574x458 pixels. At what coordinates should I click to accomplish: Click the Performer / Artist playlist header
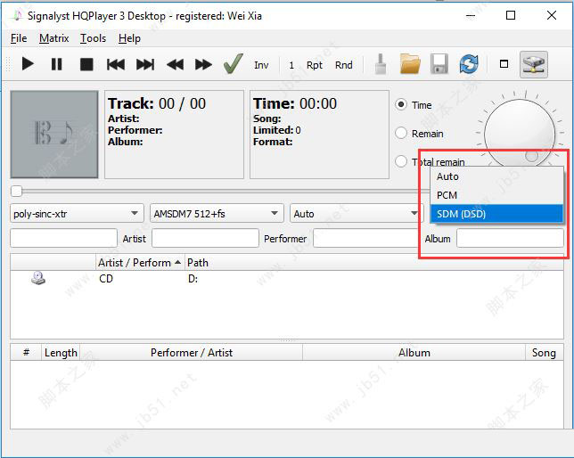coord(191,353)
